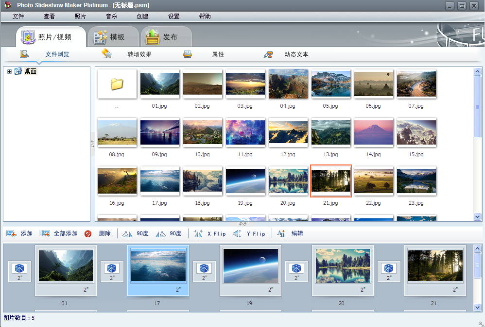Screen dimensions: 485x327
Task: Collapse the horizontal splitter above toolbar
Action: click(242, 224)
